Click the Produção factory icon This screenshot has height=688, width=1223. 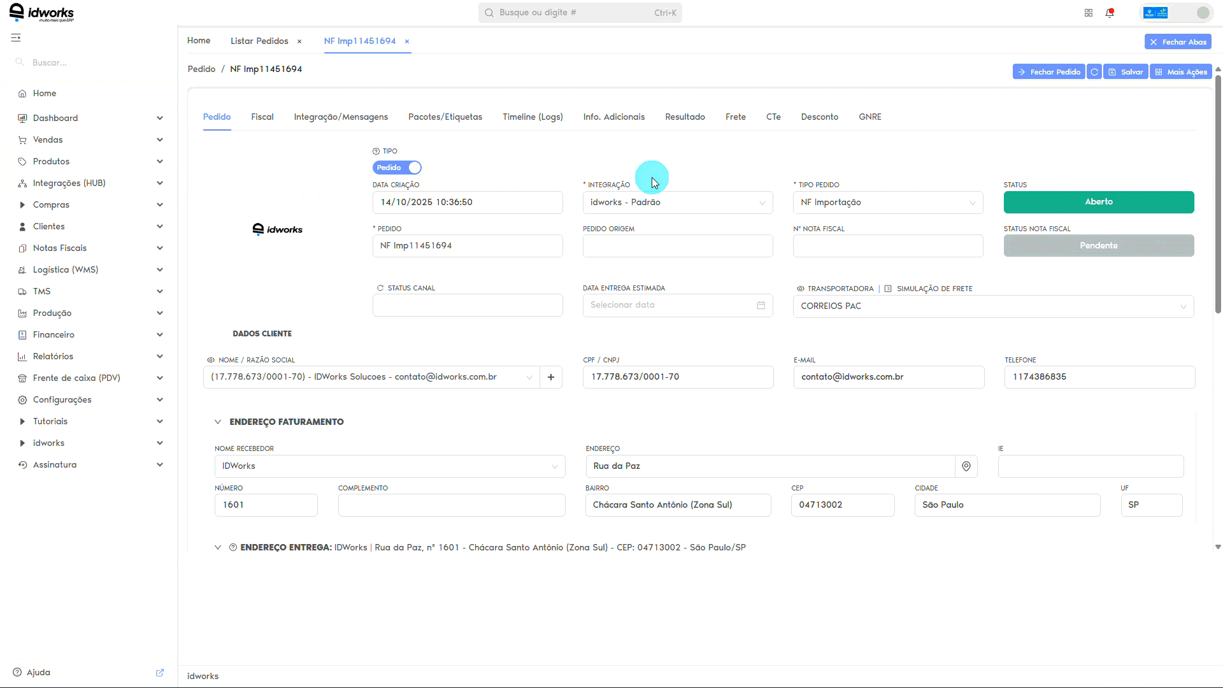22,313
